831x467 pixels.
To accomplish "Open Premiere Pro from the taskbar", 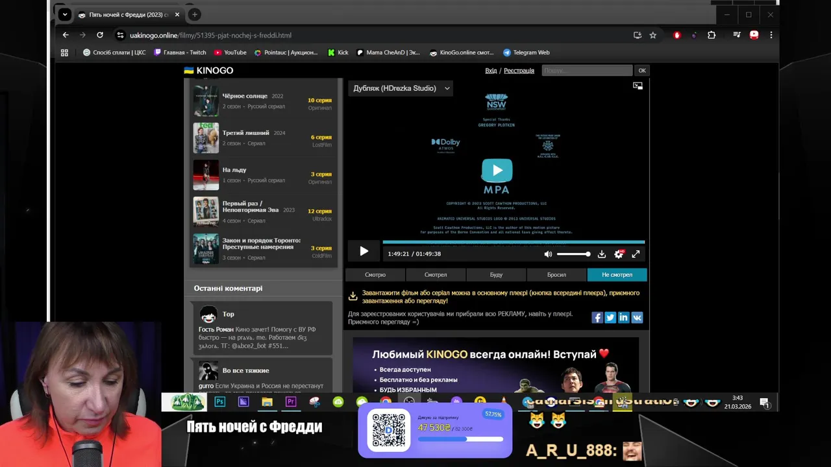I will pyautogui.click(x=291, y=402).
